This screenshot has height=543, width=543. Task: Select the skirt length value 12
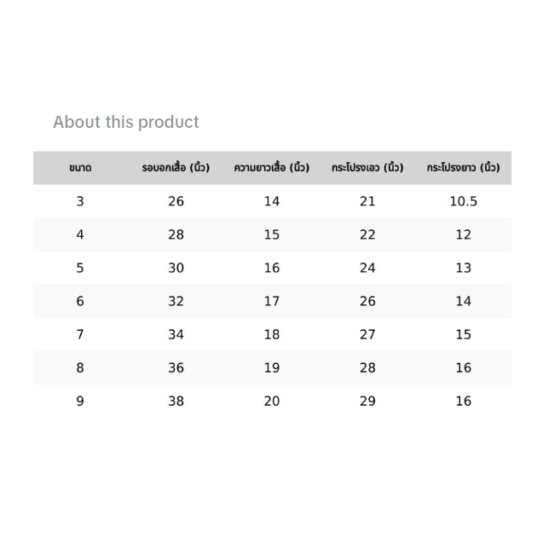(463, 234)
